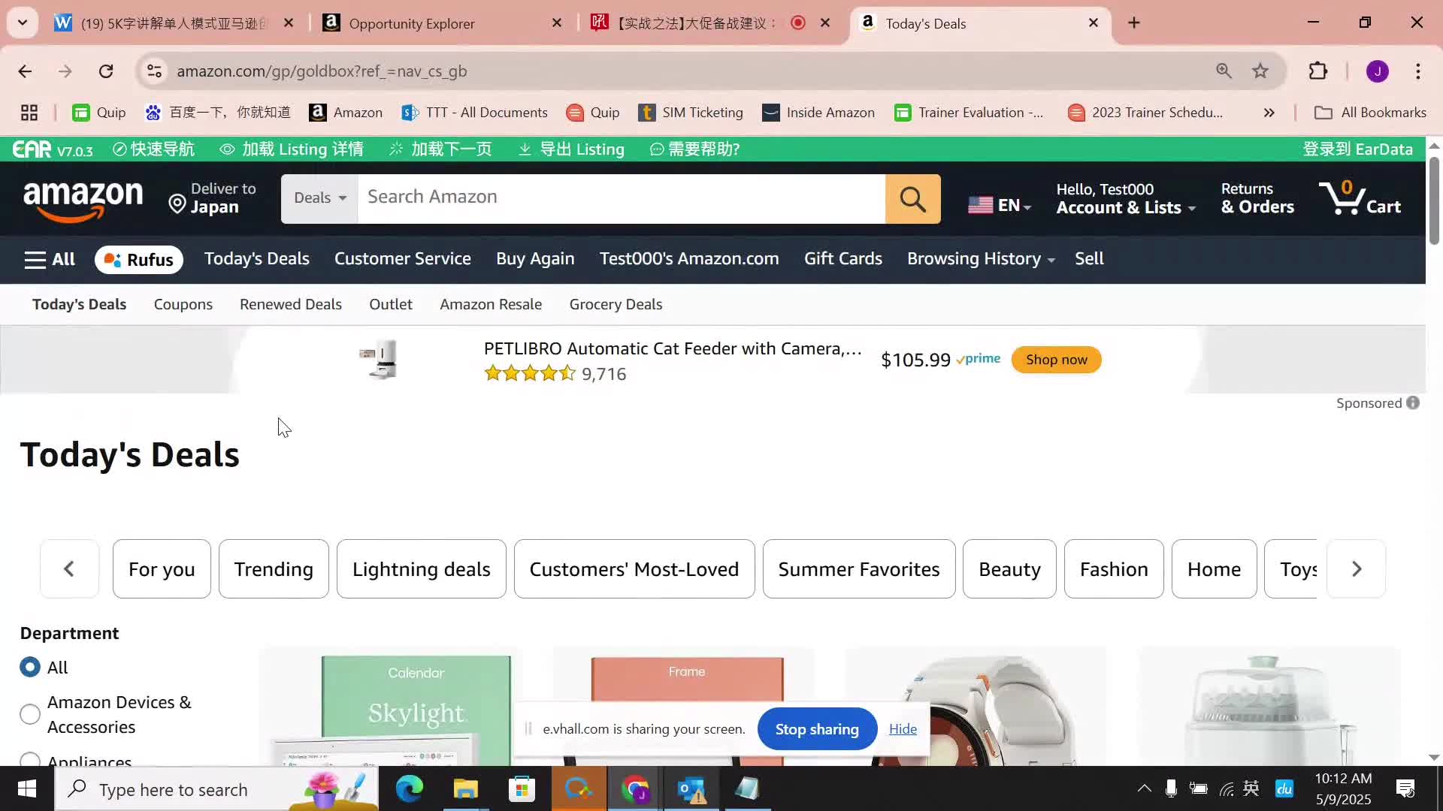
Task: Open the shopping Cart icon
Action: [x=1360, y=198]
